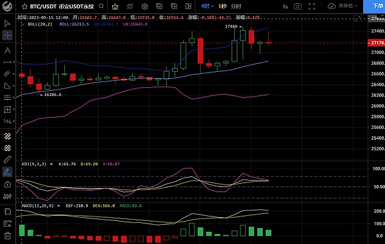This screenshot has height=244, width=385.
Task: Select the crosshair cursor tool
Action: click(7, 35)
